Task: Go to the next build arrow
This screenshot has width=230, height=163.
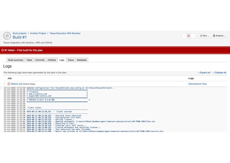Action: 193,36
